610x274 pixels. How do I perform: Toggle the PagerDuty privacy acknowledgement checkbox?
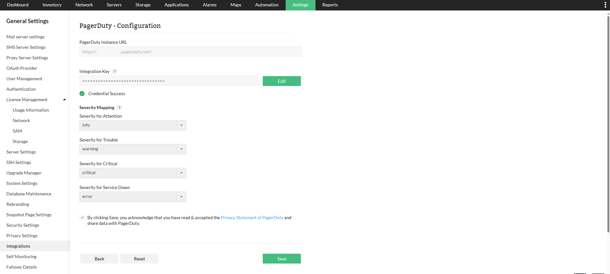click(x=82, y=218)
